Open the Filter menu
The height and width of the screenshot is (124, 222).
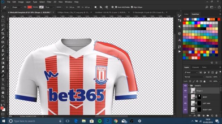tap(49, 2)
